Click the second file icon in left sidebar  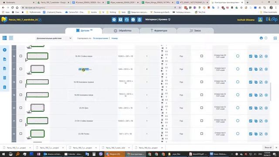(x=5, y=59)
